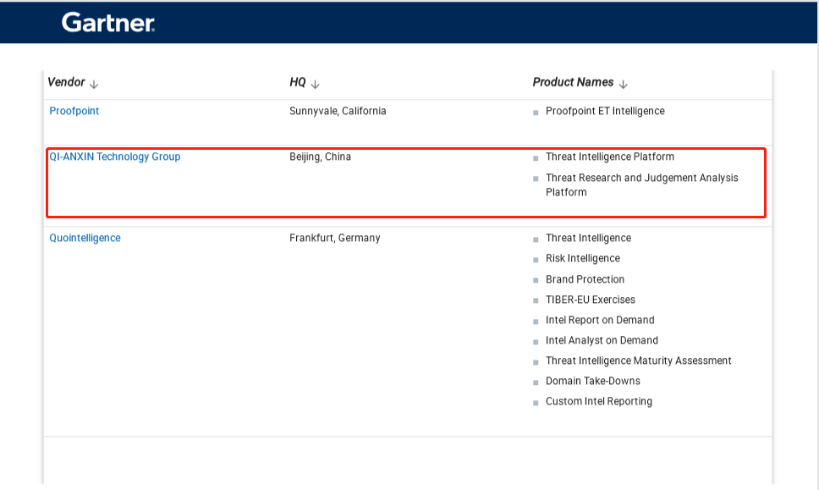Select the Brand Protection list item
This screenshot has width=819, height=490.
[585, 279]
